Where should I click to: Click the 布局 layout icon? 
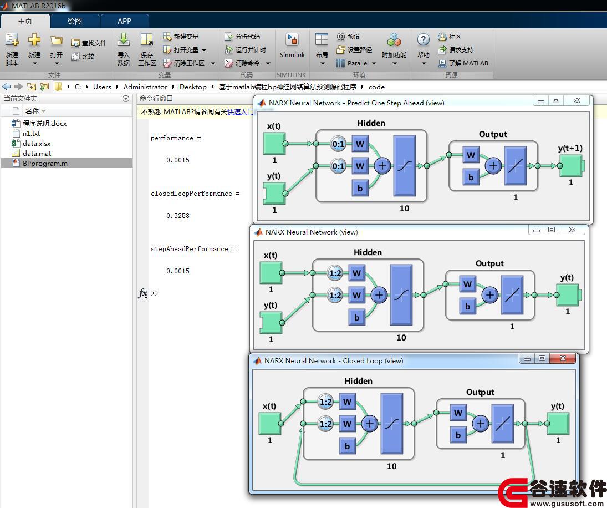point(322,40)
